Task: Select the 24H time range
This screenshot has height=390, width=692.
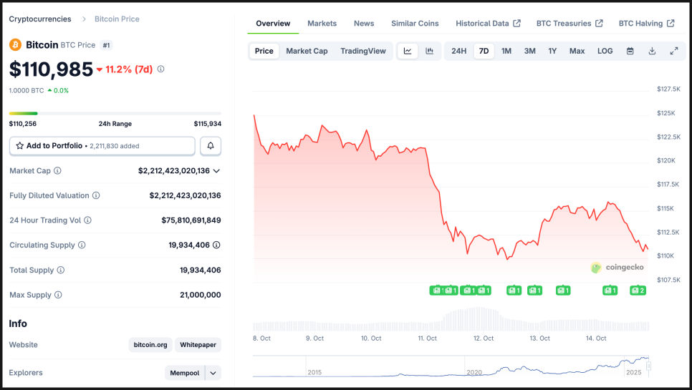Action: point(459,51)
